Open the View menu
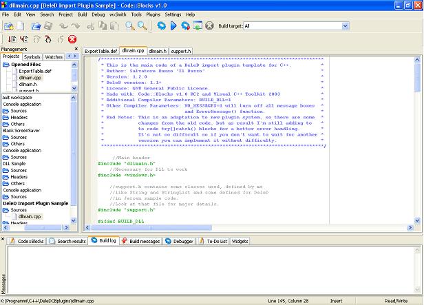The image size is (424, 305). pyautogui.click(x=30, y=14)
